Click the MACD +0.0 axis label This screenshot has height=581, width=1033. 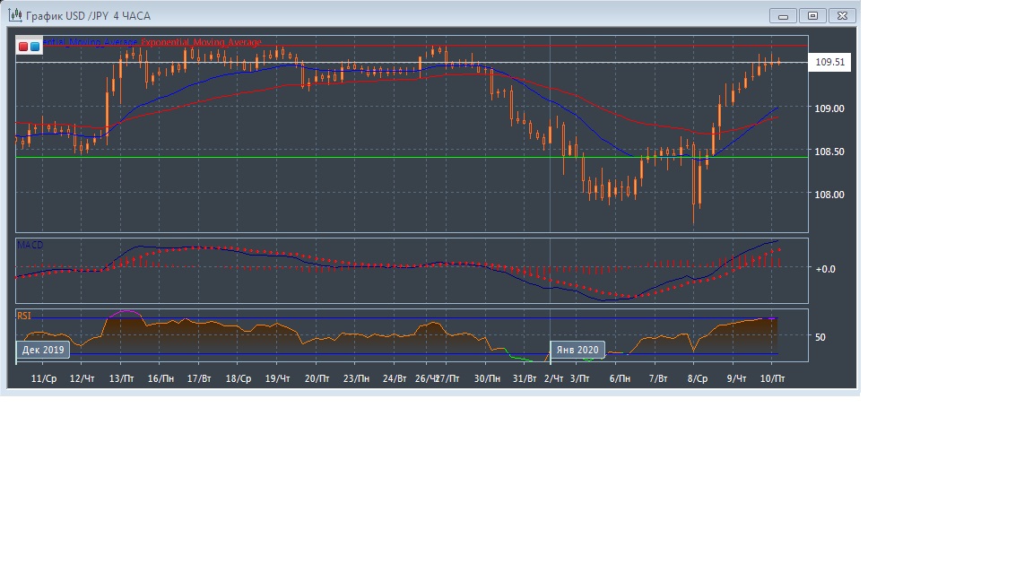click(824, 268)
